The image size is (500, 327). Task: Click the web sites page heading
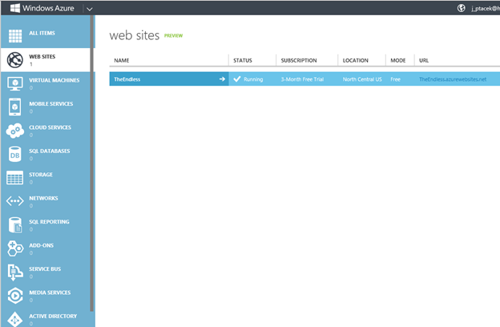(135, 35)
